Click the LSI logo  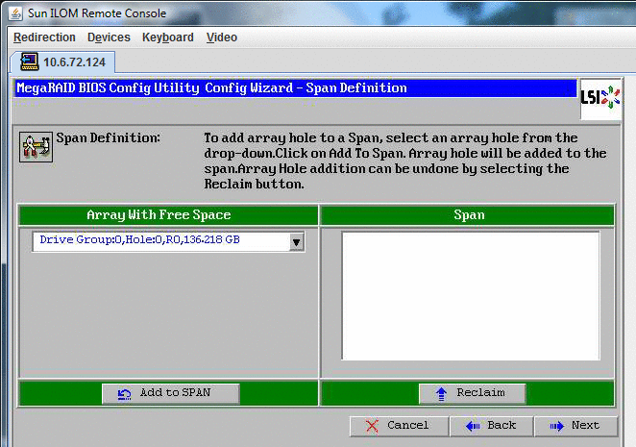point(600,99)
